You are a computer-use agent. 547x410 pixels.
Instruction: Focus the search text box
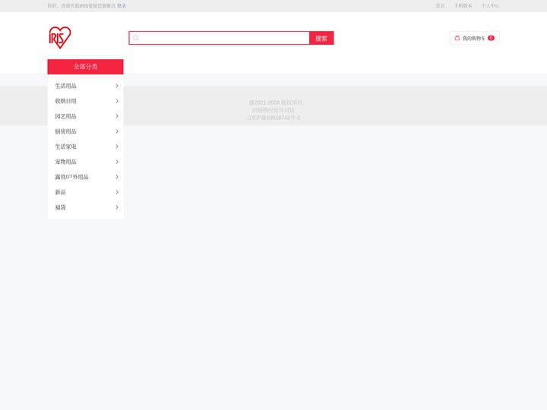(x=219, y=38)
